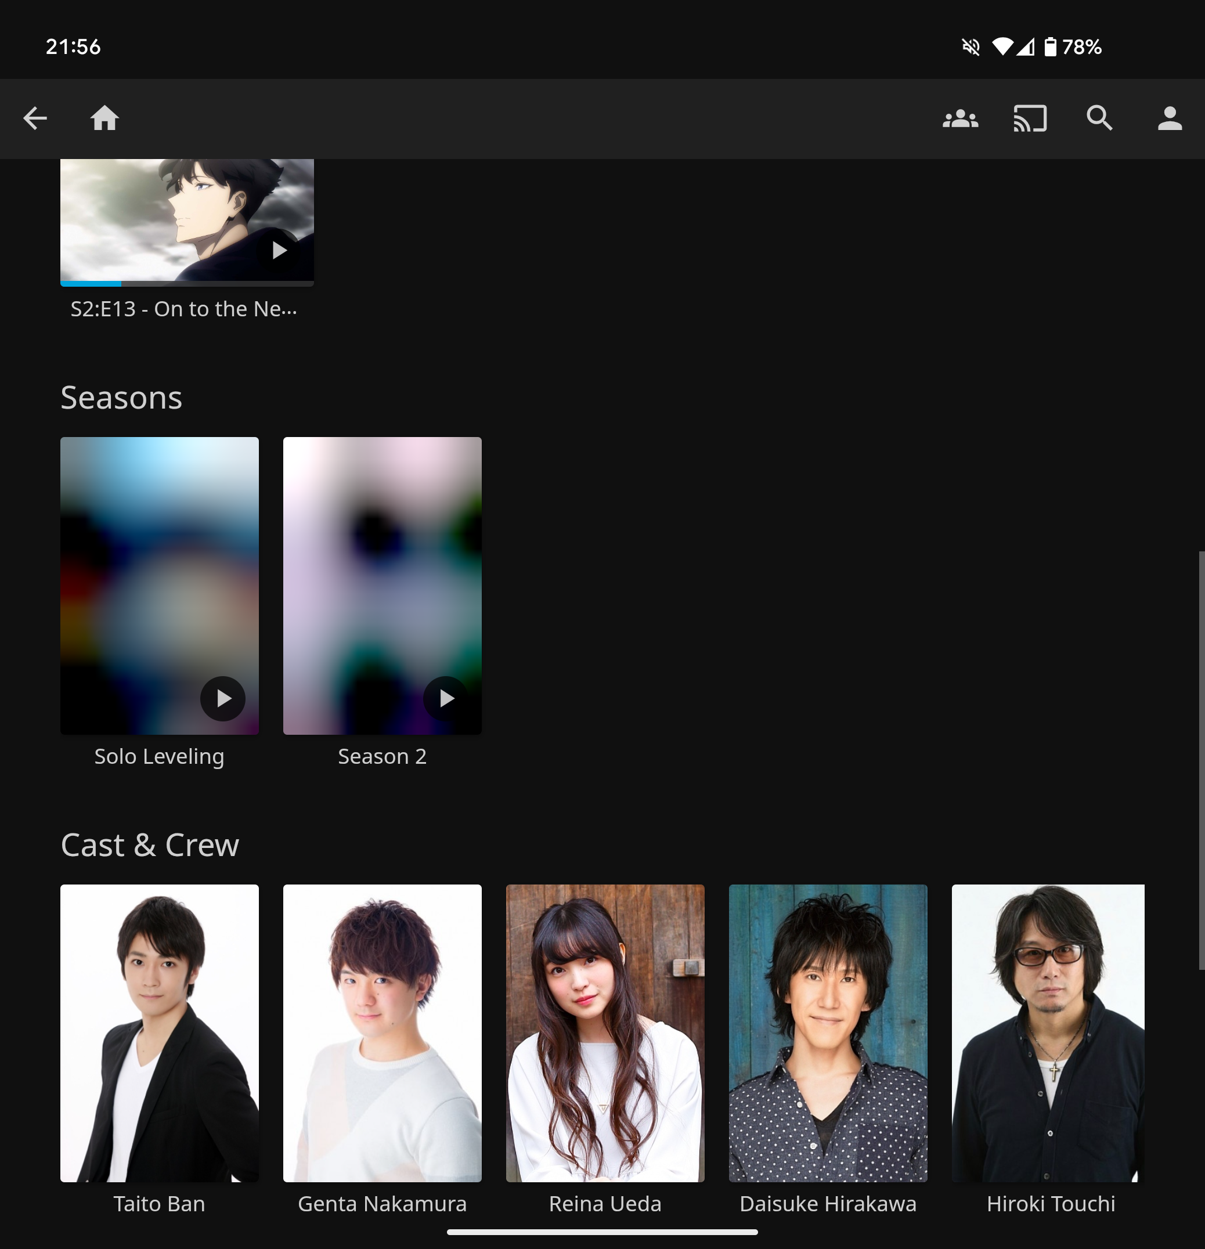Open the user profile icon
Screen dimensions: 1205x1249
(x=1170, y=118)
